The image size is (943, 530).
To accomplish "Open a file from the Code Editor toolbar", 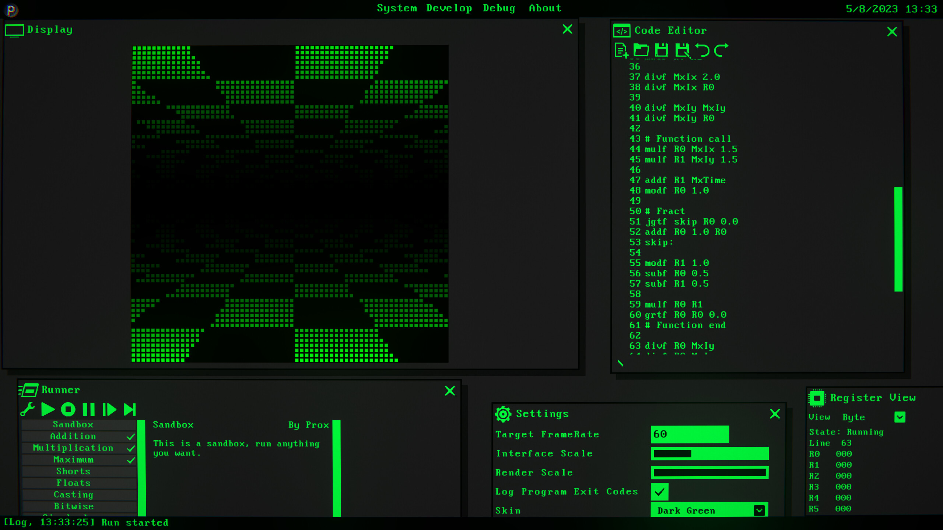I will pos(642,50).
